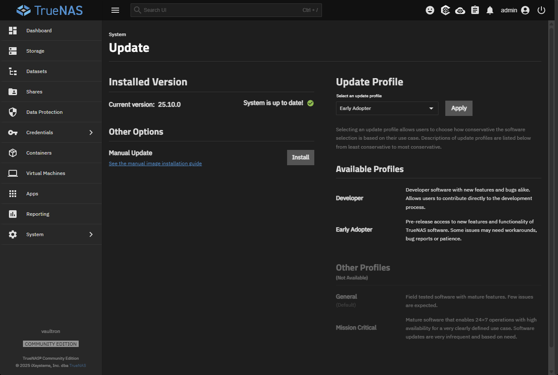
Task: Click the feedback smiley face icon
Action: pyautogui.click(x=430, y=10)
